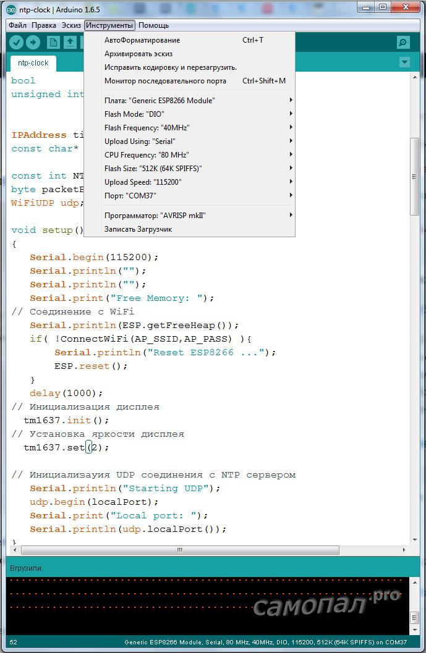
Task: Click horizontal scrollbar left arrow
Action: pos(15,550)
